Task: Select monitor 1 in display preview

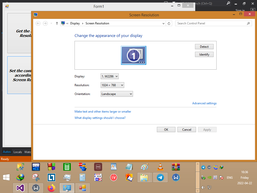Action: pyautogui.click(x=134, y=55)
